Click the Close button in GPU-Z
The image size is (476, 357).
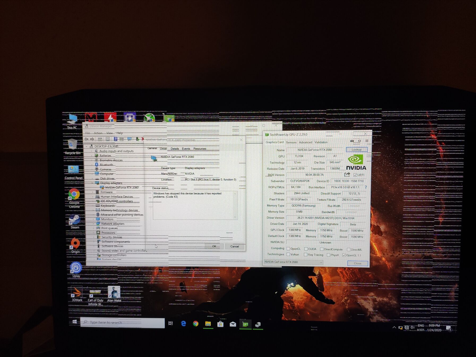[x=358, y=263]
